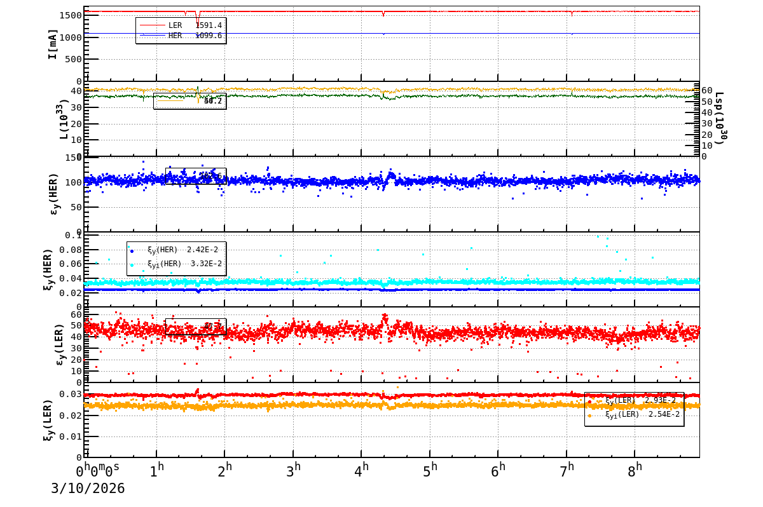
Task: Click the 8h tick label on time axis
Action: pyautogui.click(x=638, y=470)
